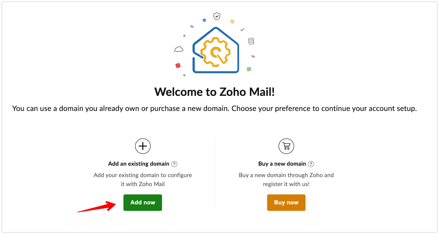
Task: Click the buy new domain description text
Action: [286, 180]
